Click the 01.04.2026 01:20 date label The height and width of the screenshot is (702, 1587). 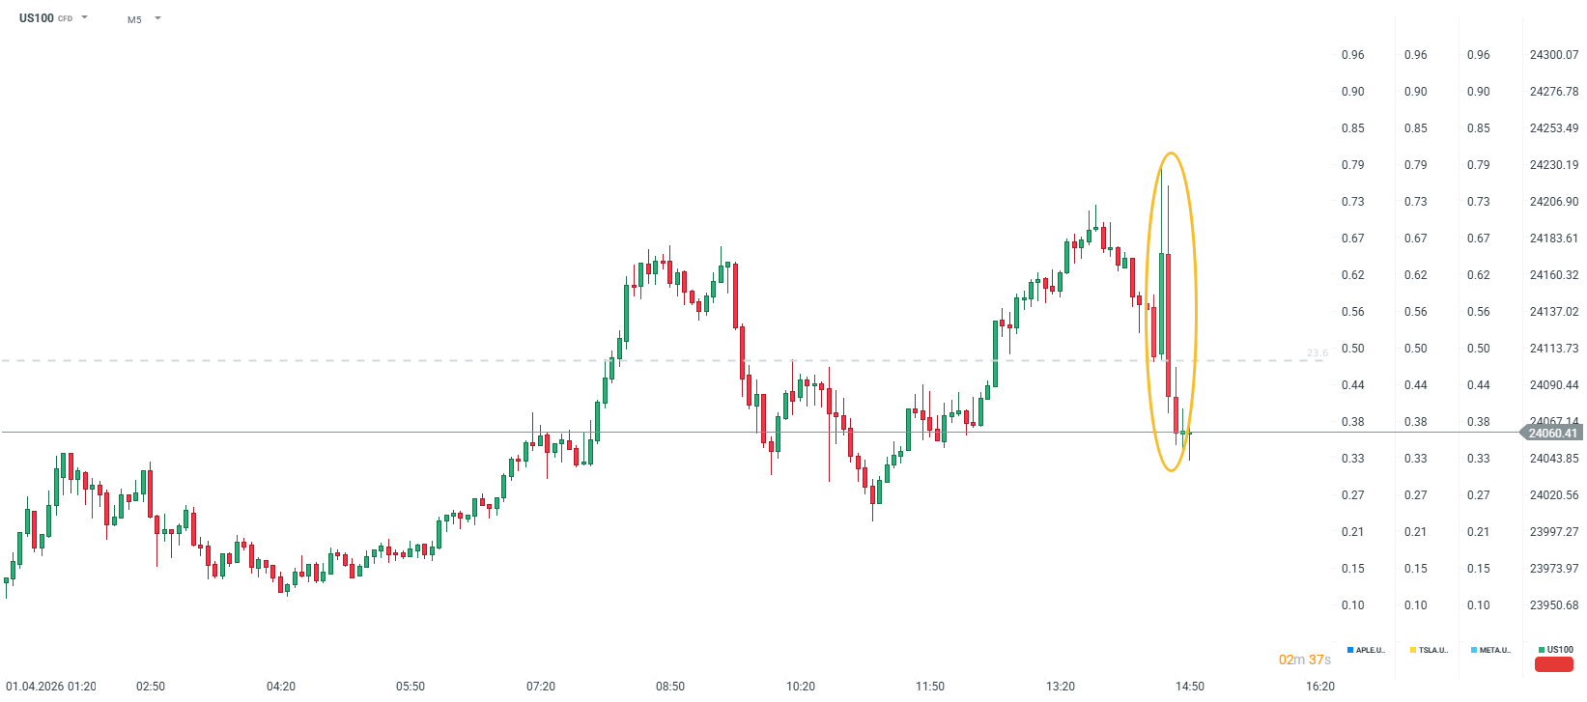[51, 687]
